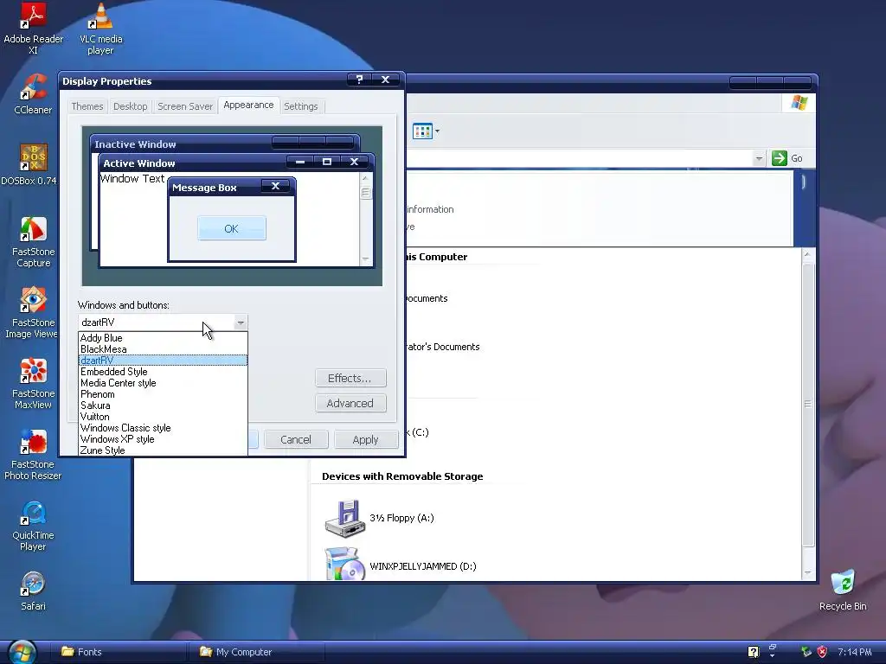Open FastStone Image Viewer icon
Screen dimensions: 886x664
pos(32,312)
